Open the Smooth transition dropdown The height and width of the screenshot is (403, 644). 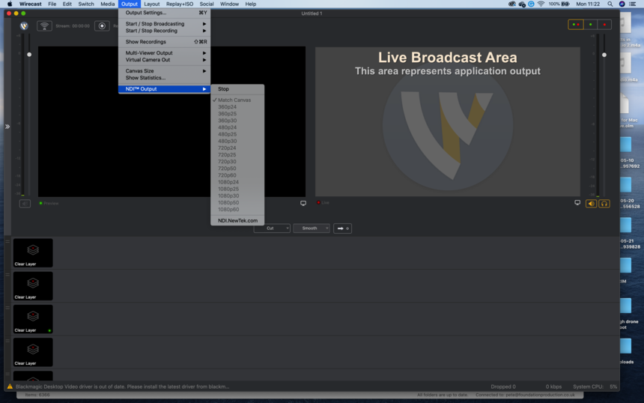pos(312,228)
